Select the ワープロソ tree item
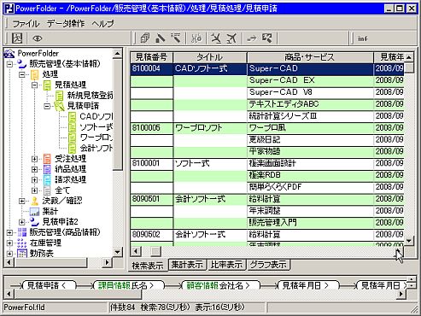The image size is (421, 316). click(96, 138)
